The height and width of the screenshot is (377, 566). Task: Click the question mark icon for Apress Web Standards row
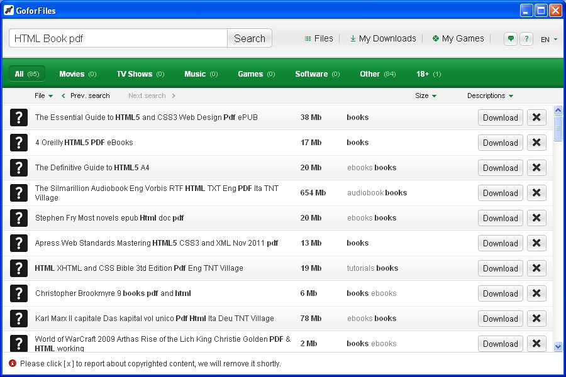coord(19,243)
